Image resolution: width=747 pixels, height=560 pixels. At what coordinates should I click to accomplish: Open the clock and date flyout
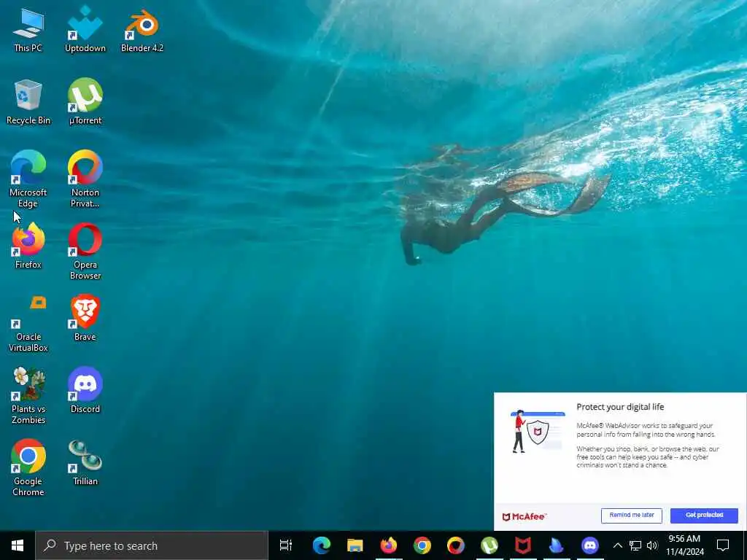(684, 545)
